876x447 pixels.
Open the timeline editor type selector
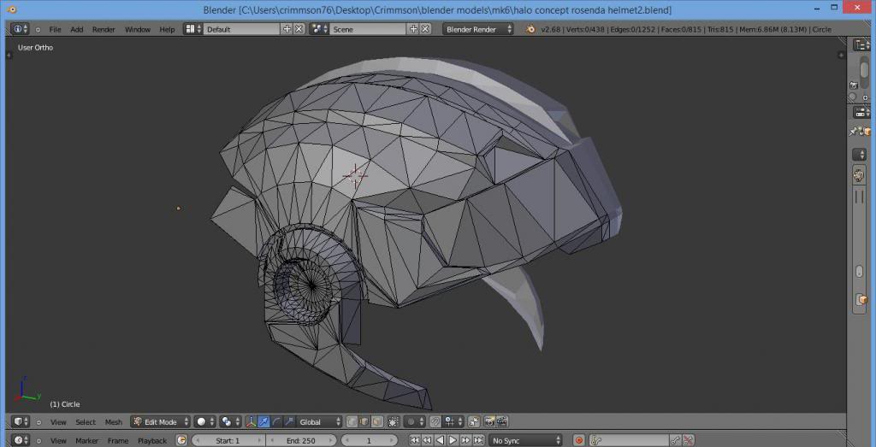click(21, 440)
